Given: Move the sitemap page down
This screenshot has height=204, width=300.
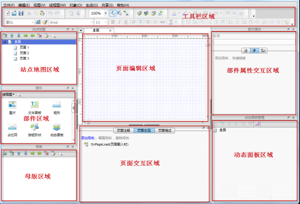Looking at the screenshot, I should click(x=19, y=36).
